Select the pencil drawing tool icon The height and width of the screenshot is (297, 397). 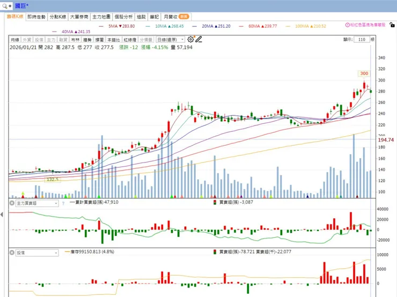(198, 39)
